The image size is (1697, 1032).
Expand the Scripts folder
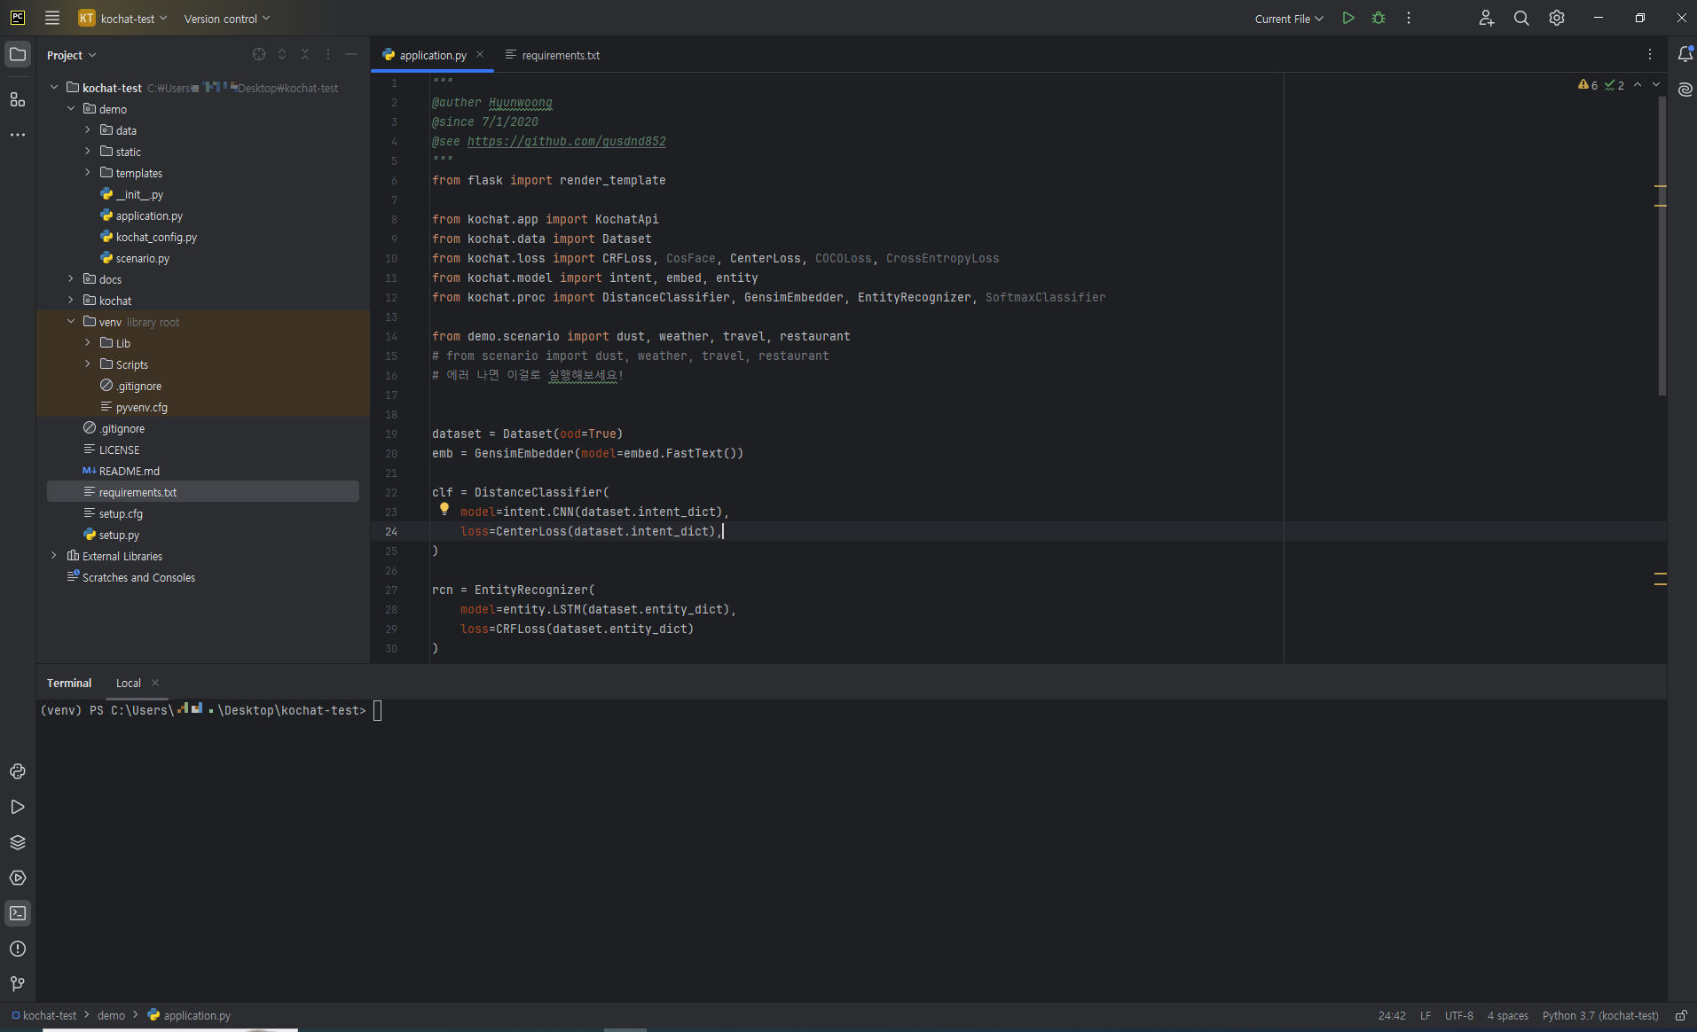(x=88, y=364)
